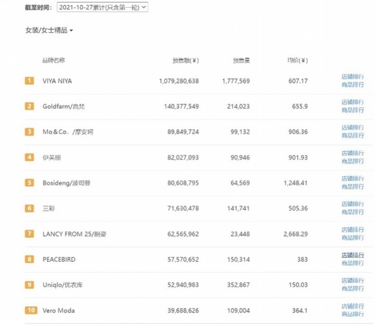The image size is (375, 325).
Task: Open the 截至时间 date dropdown
Action: pyautogui.click(x=102, y=7)
